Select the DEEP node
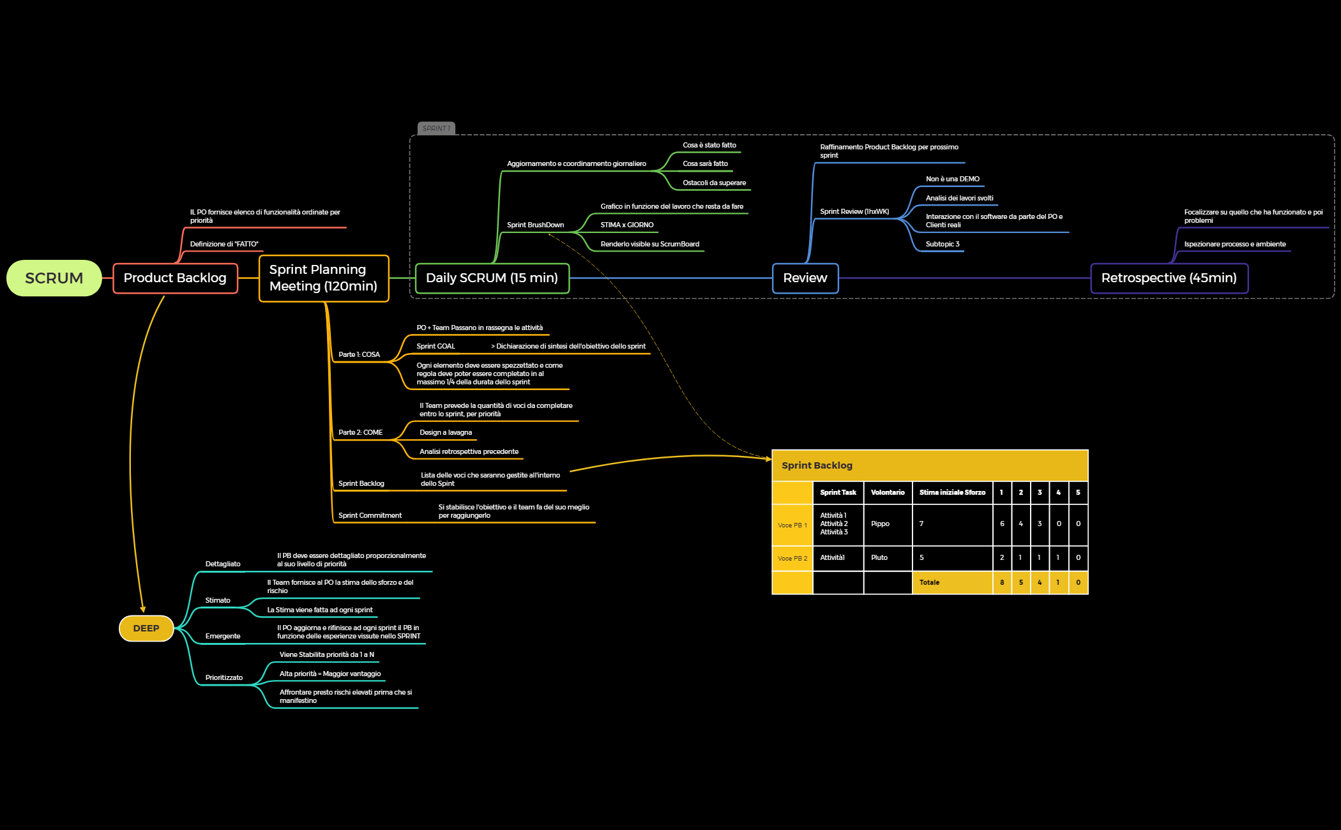The width and height of the screenshot is (1341, 830). tap(146, 628)
